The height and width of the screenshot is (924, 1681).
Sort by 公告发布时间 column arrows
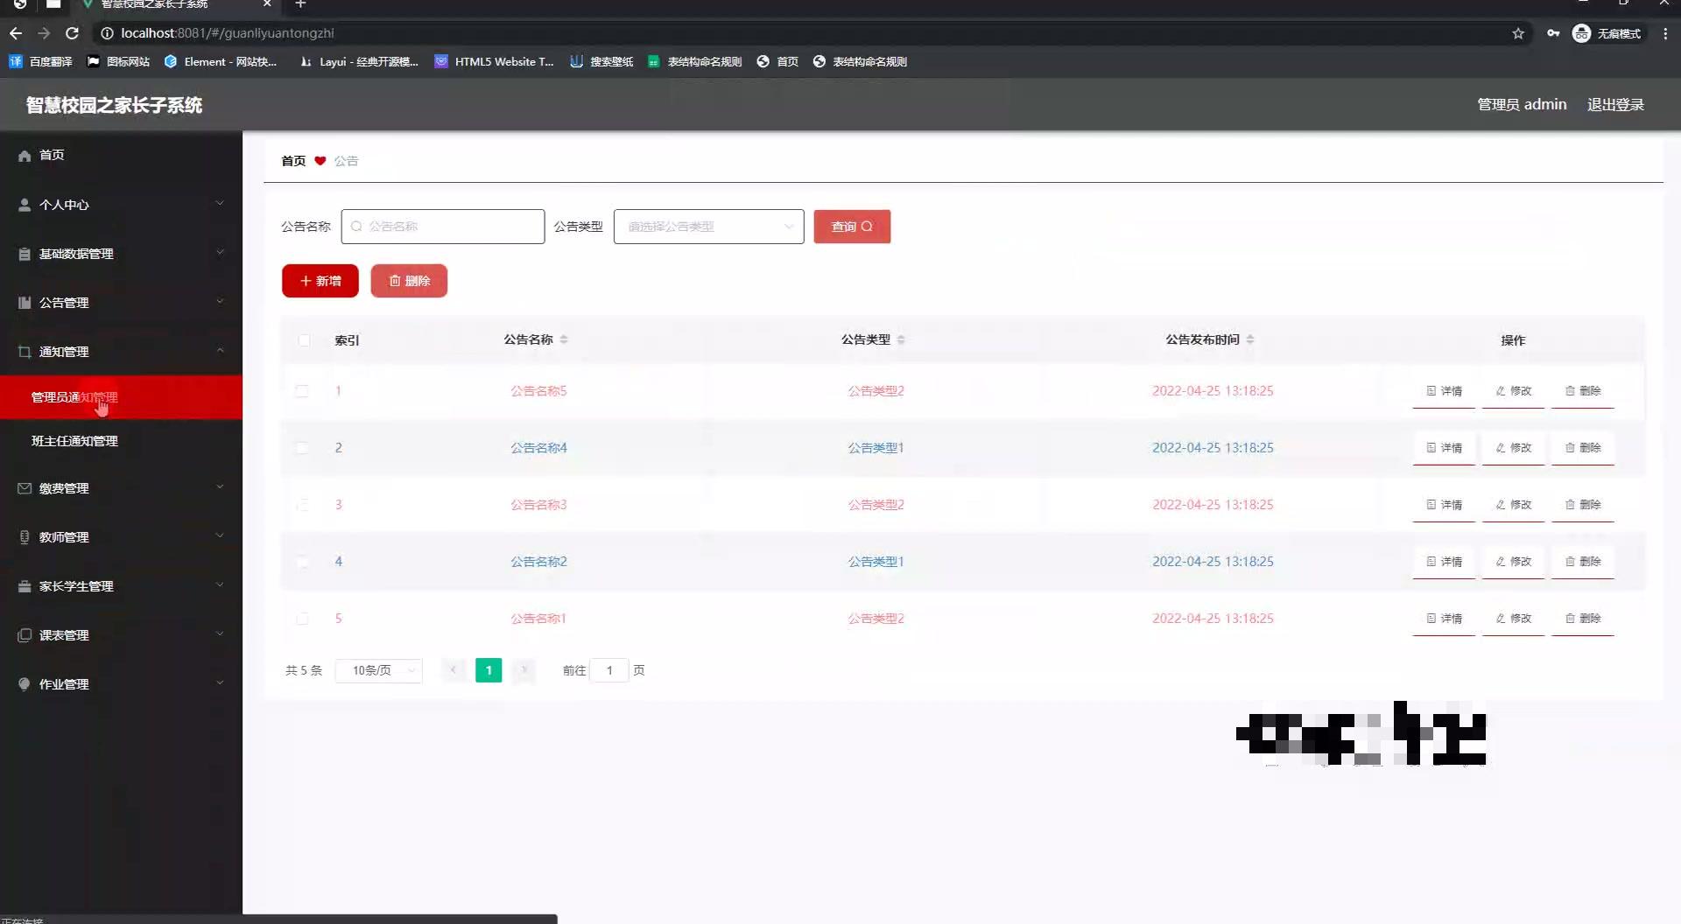click(x=1250, y=339)
